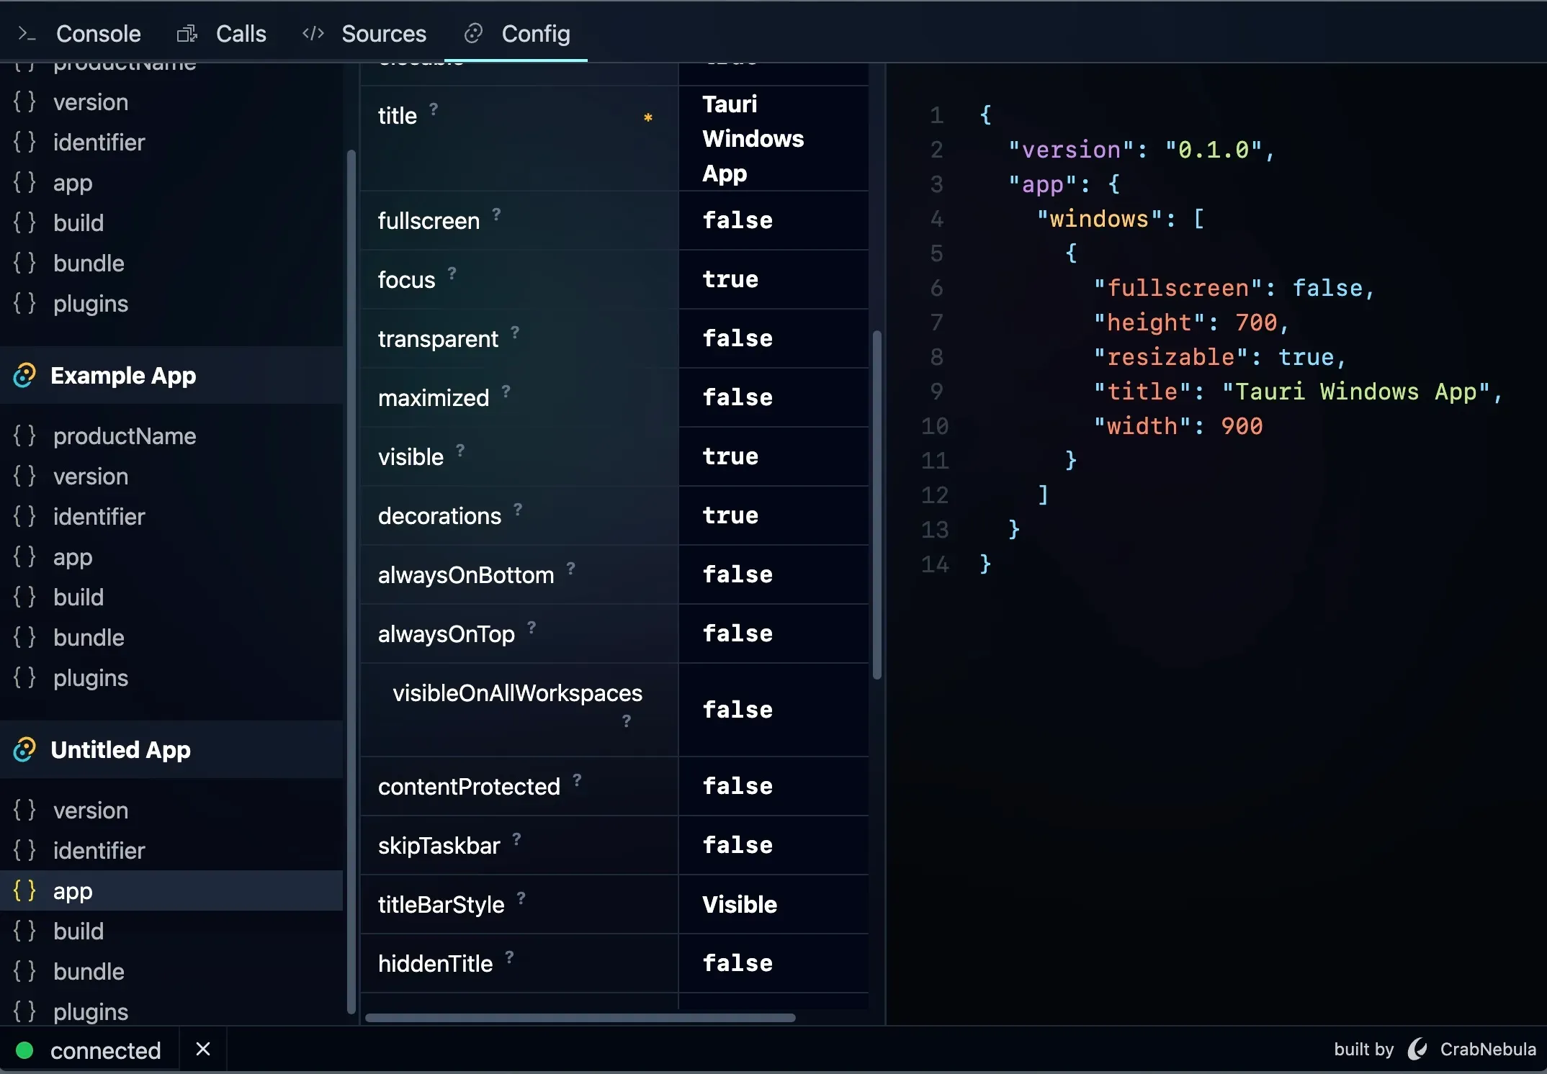Click the help icon next to transparent
1547x1074 pixels.
[515, 332]
